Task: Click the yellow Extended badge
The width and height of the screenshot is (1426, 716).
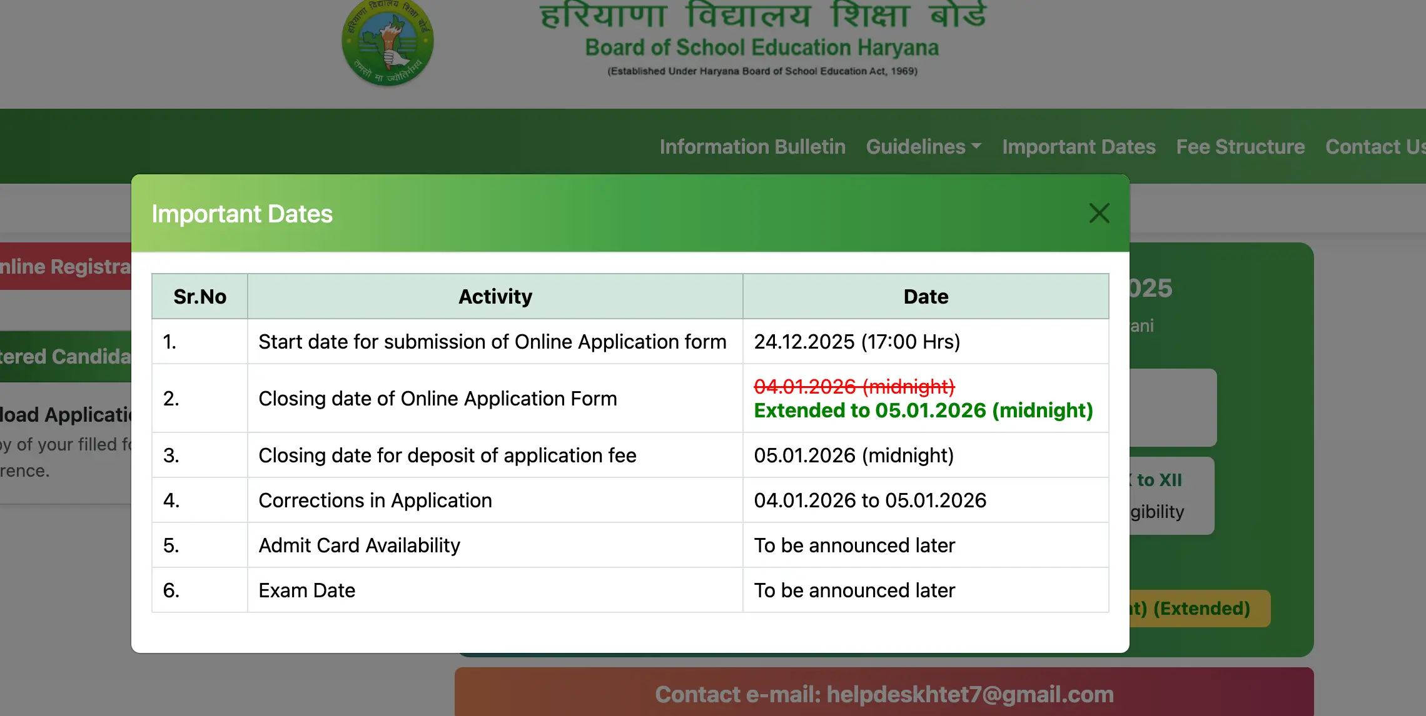Action: [1201, 609]
